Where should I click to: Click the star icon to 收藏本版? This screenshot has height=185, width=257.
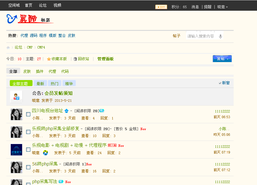[x=49, y=59]
